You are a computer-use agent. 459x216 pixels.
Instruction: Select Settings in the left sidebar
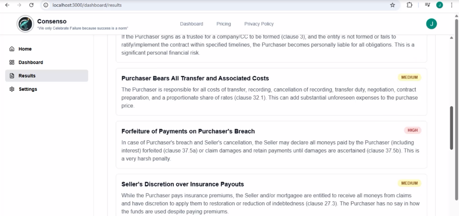click(x=28, y=89)
